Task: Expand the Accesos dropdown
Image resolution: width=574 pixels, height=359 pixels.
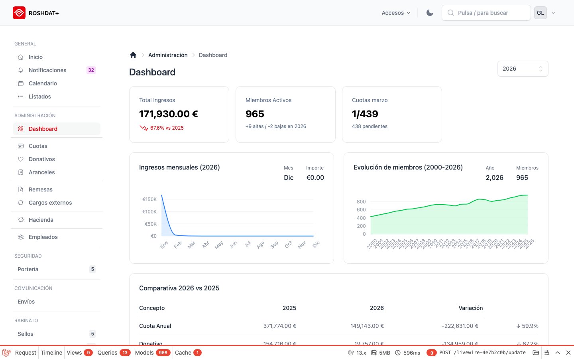Action: pos(396,13)
